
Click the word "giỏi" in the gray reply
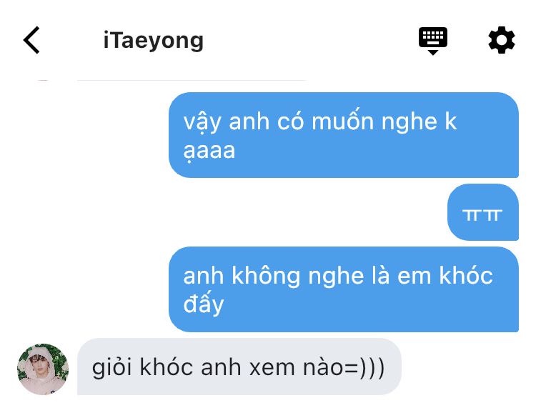point(111,368)
